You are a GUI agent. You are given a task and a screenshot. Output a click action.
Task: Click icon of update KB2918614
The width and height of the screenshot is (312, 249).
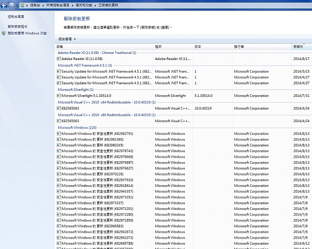coord(59,186)
